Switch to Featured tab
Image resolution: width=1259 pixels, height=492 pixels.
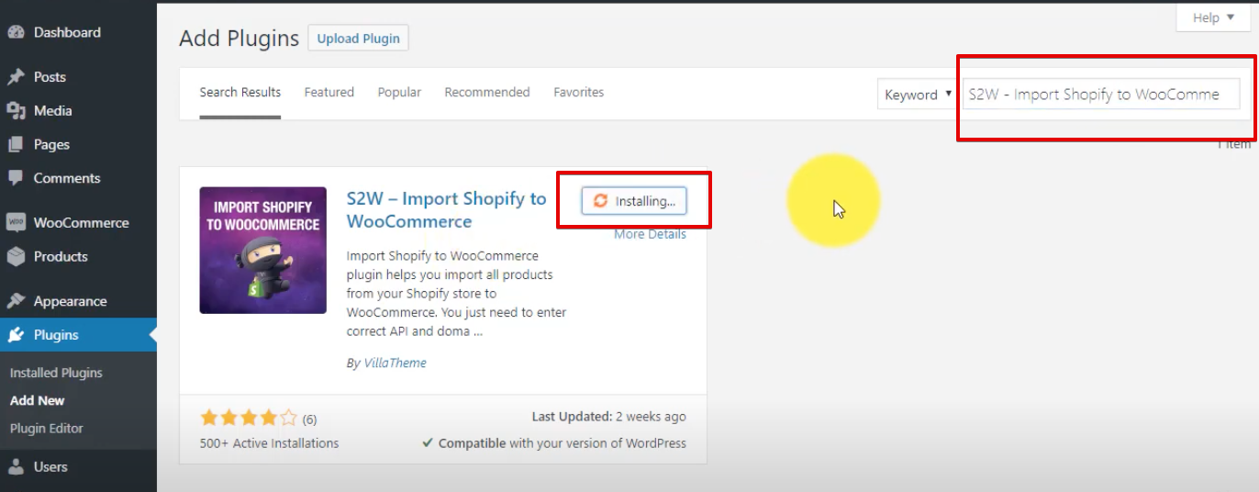[x=329, y=93]
